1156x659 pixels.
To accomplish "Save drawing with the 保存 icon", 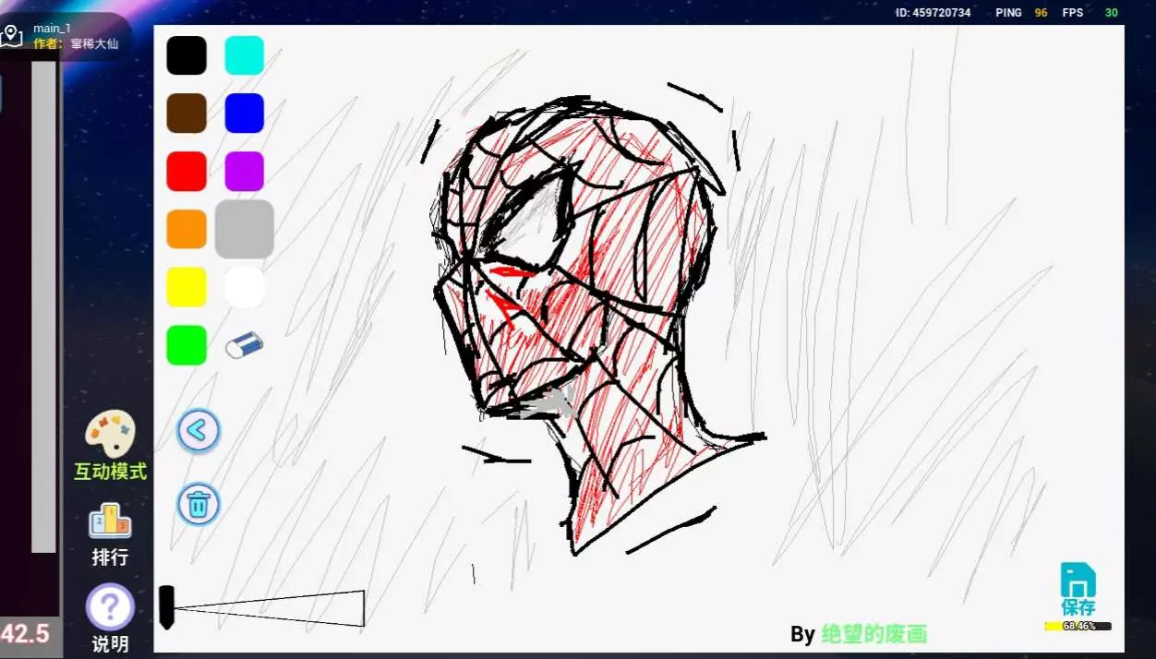I will click(1078, 589).
